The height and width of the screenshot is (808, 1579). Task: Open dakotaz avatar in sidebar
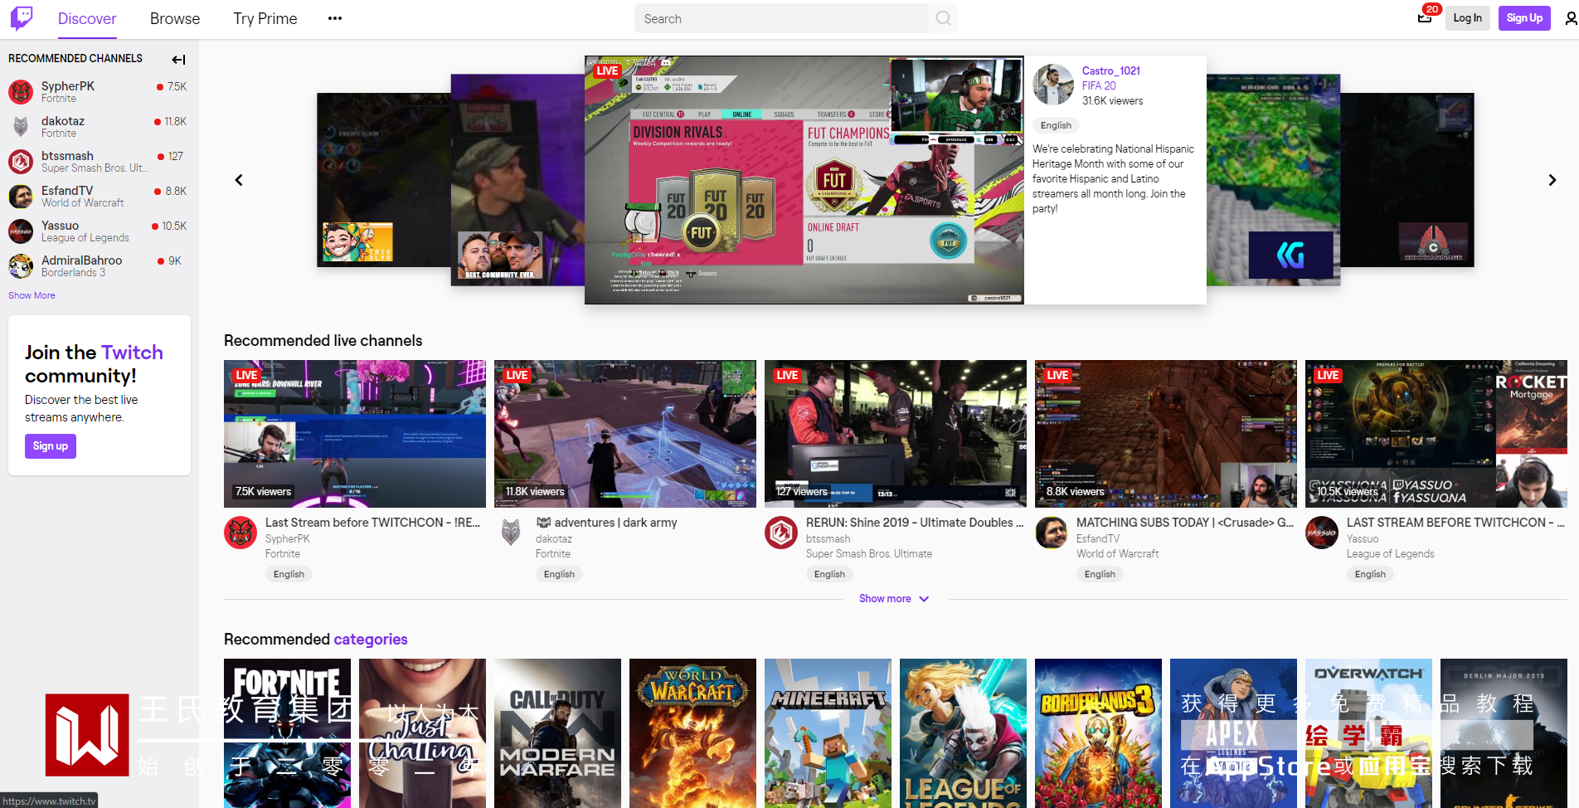[21, 126]
